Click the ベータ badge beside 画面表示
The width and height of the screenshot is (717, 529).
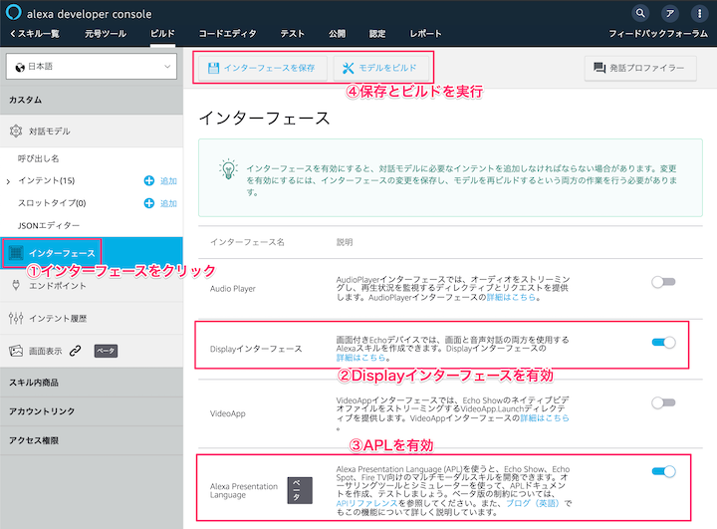pos(107,351)
